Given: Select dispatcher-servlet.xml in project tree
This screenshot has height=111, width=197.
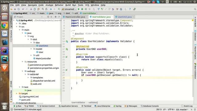Looking at the screenshot, I should coord(44,81).
